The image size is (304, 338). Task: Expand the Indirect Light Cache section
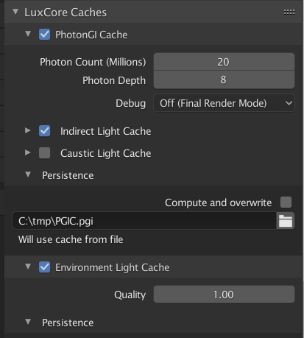coord(28,130)
